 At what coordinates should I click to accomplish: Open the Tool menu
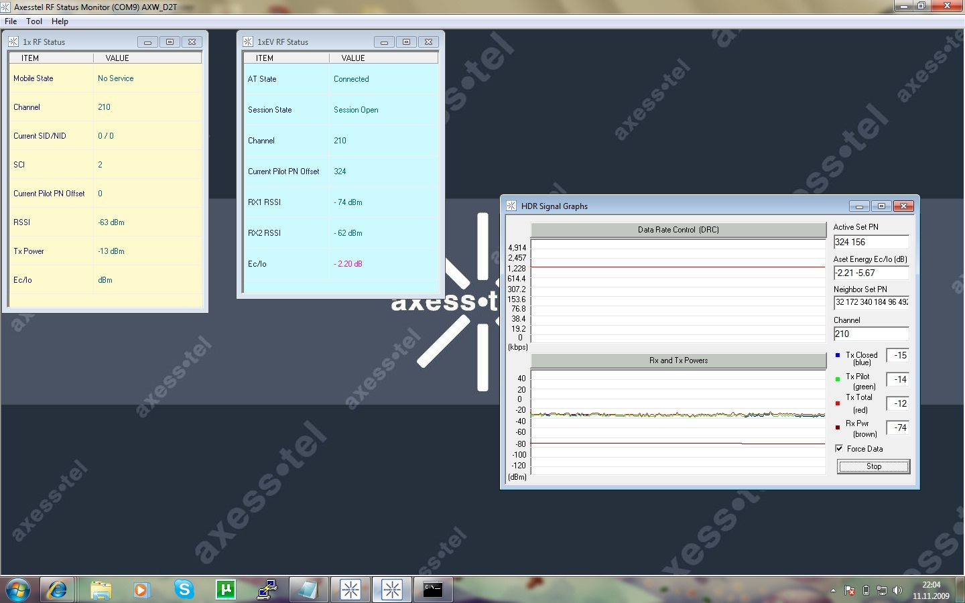pos(34,21)
